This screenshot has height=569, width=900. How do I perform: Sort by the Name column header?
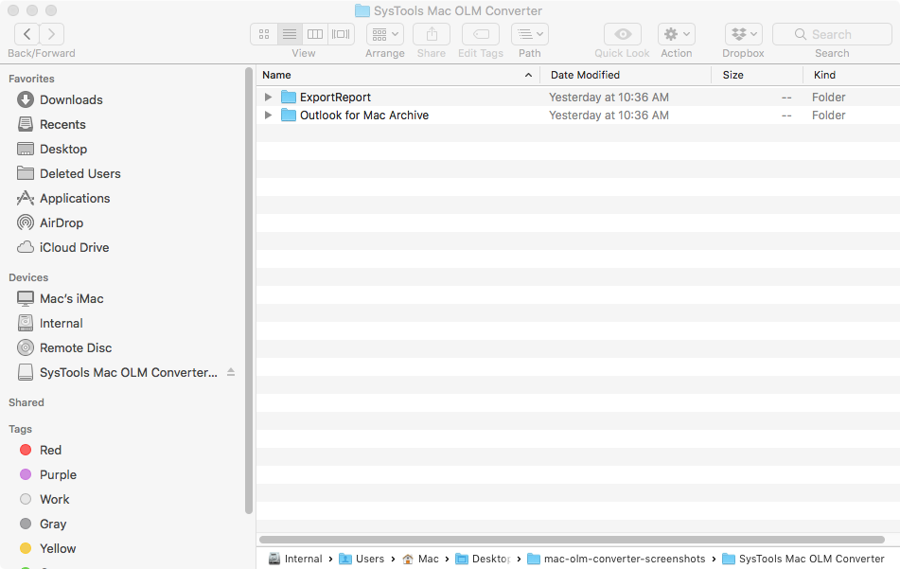click(x=397, y=75)
